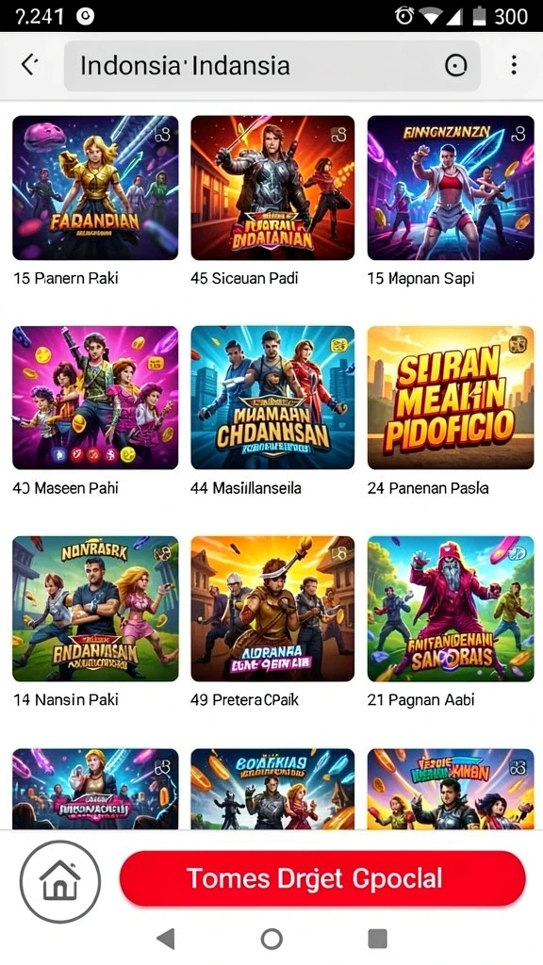This screenshot has width=543, height=965.
Task: Tap the back arrow in the top bar
Action: (x=29, y=64)
